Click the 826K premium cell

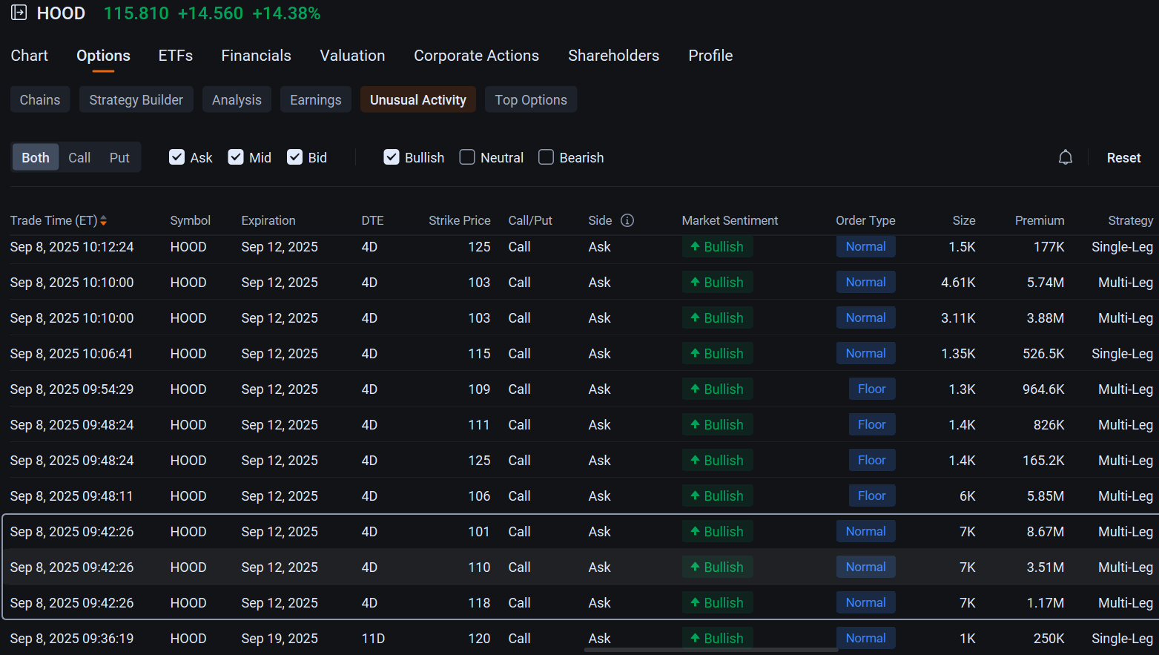(x=1049, y=425)
